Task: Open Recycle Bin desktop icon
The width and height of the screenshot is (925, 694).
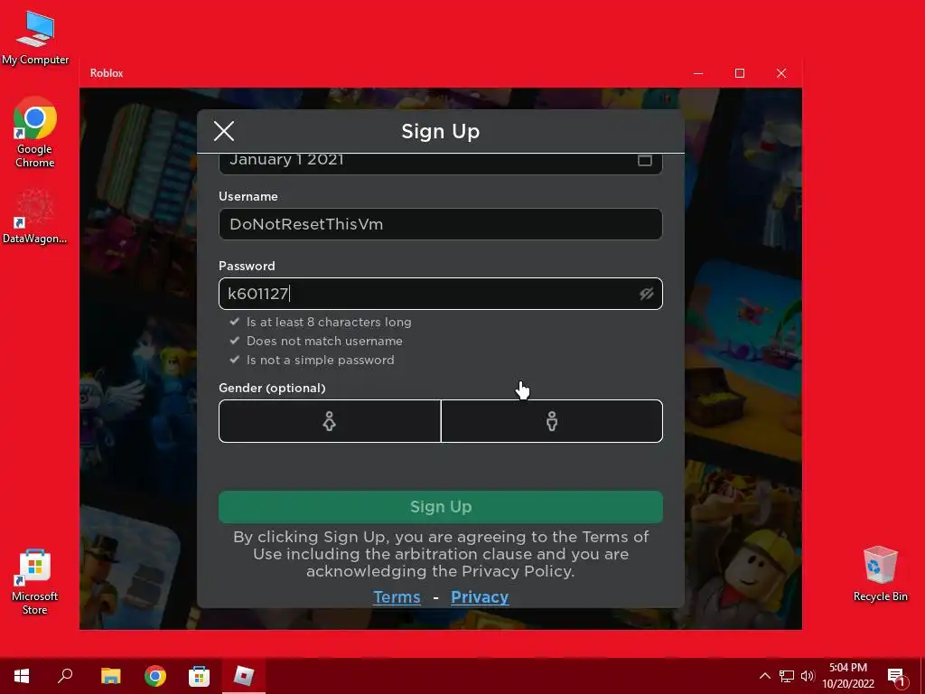Action: click(880, 574)
